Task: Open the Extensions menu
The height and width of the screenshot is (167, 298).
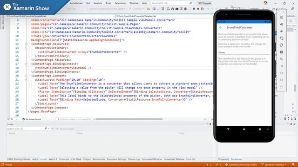Action: 120,3
